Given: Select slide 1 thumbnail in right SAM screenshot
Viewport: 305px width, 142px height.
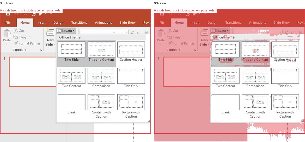Looking at the screenshot, I should point(187,72).
